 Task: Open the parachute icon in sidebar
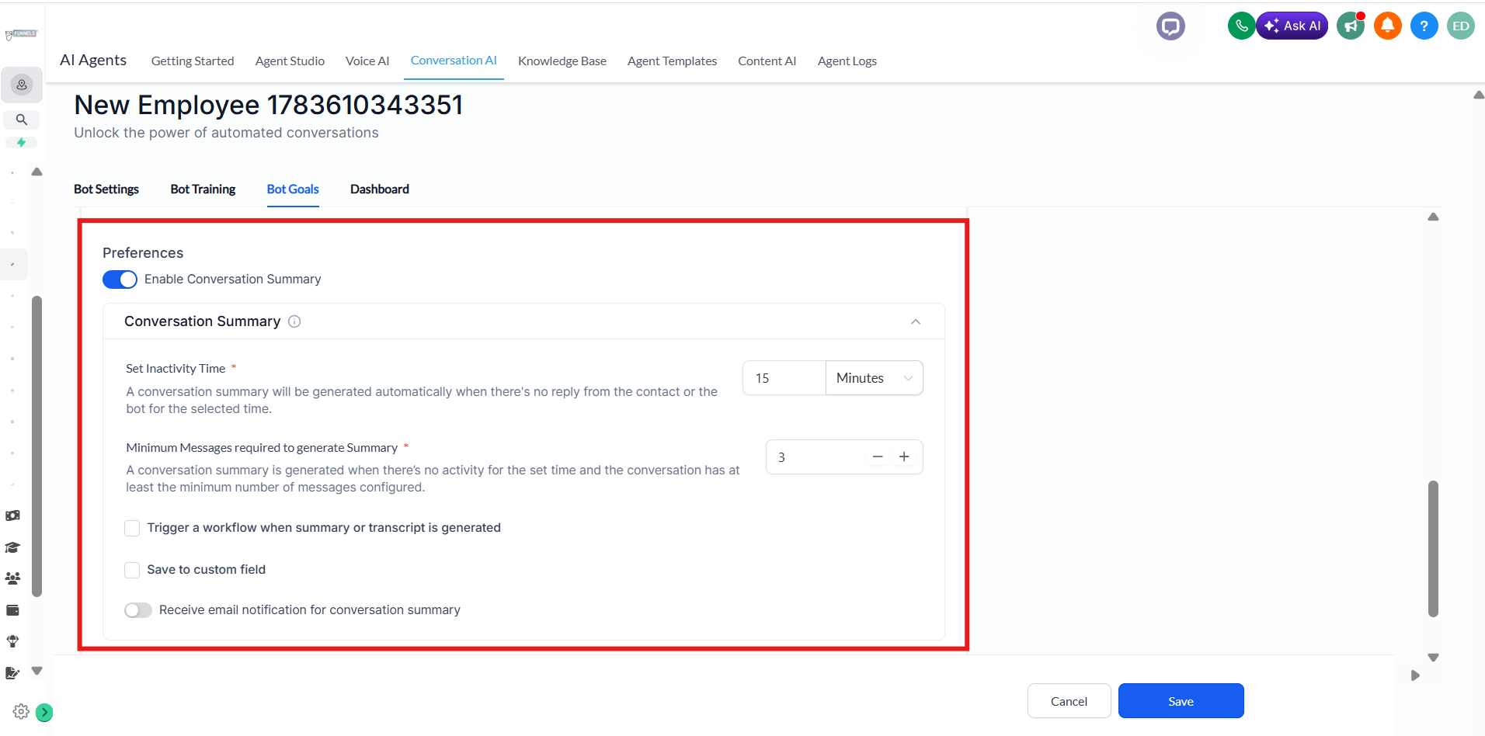click(x=12, y=641)
